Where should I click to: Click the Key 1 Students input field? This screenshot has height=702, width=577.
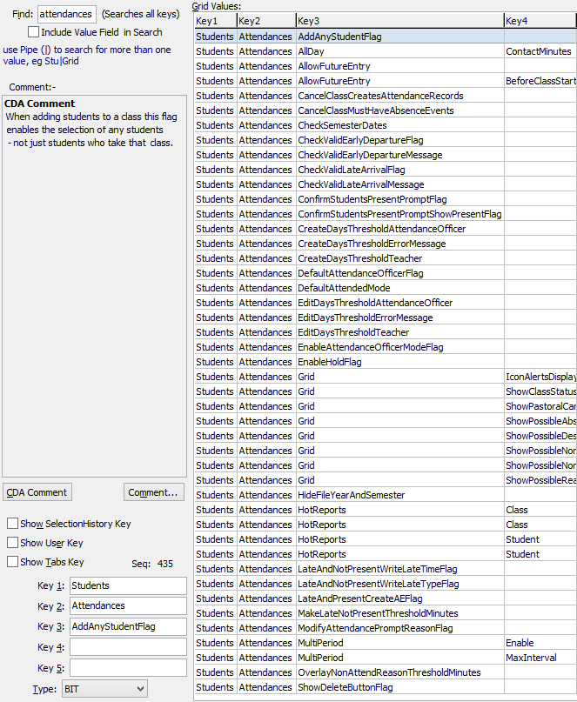tap(128, 585)
